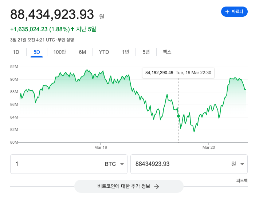Select the 5년 range tab

point(146,52)
